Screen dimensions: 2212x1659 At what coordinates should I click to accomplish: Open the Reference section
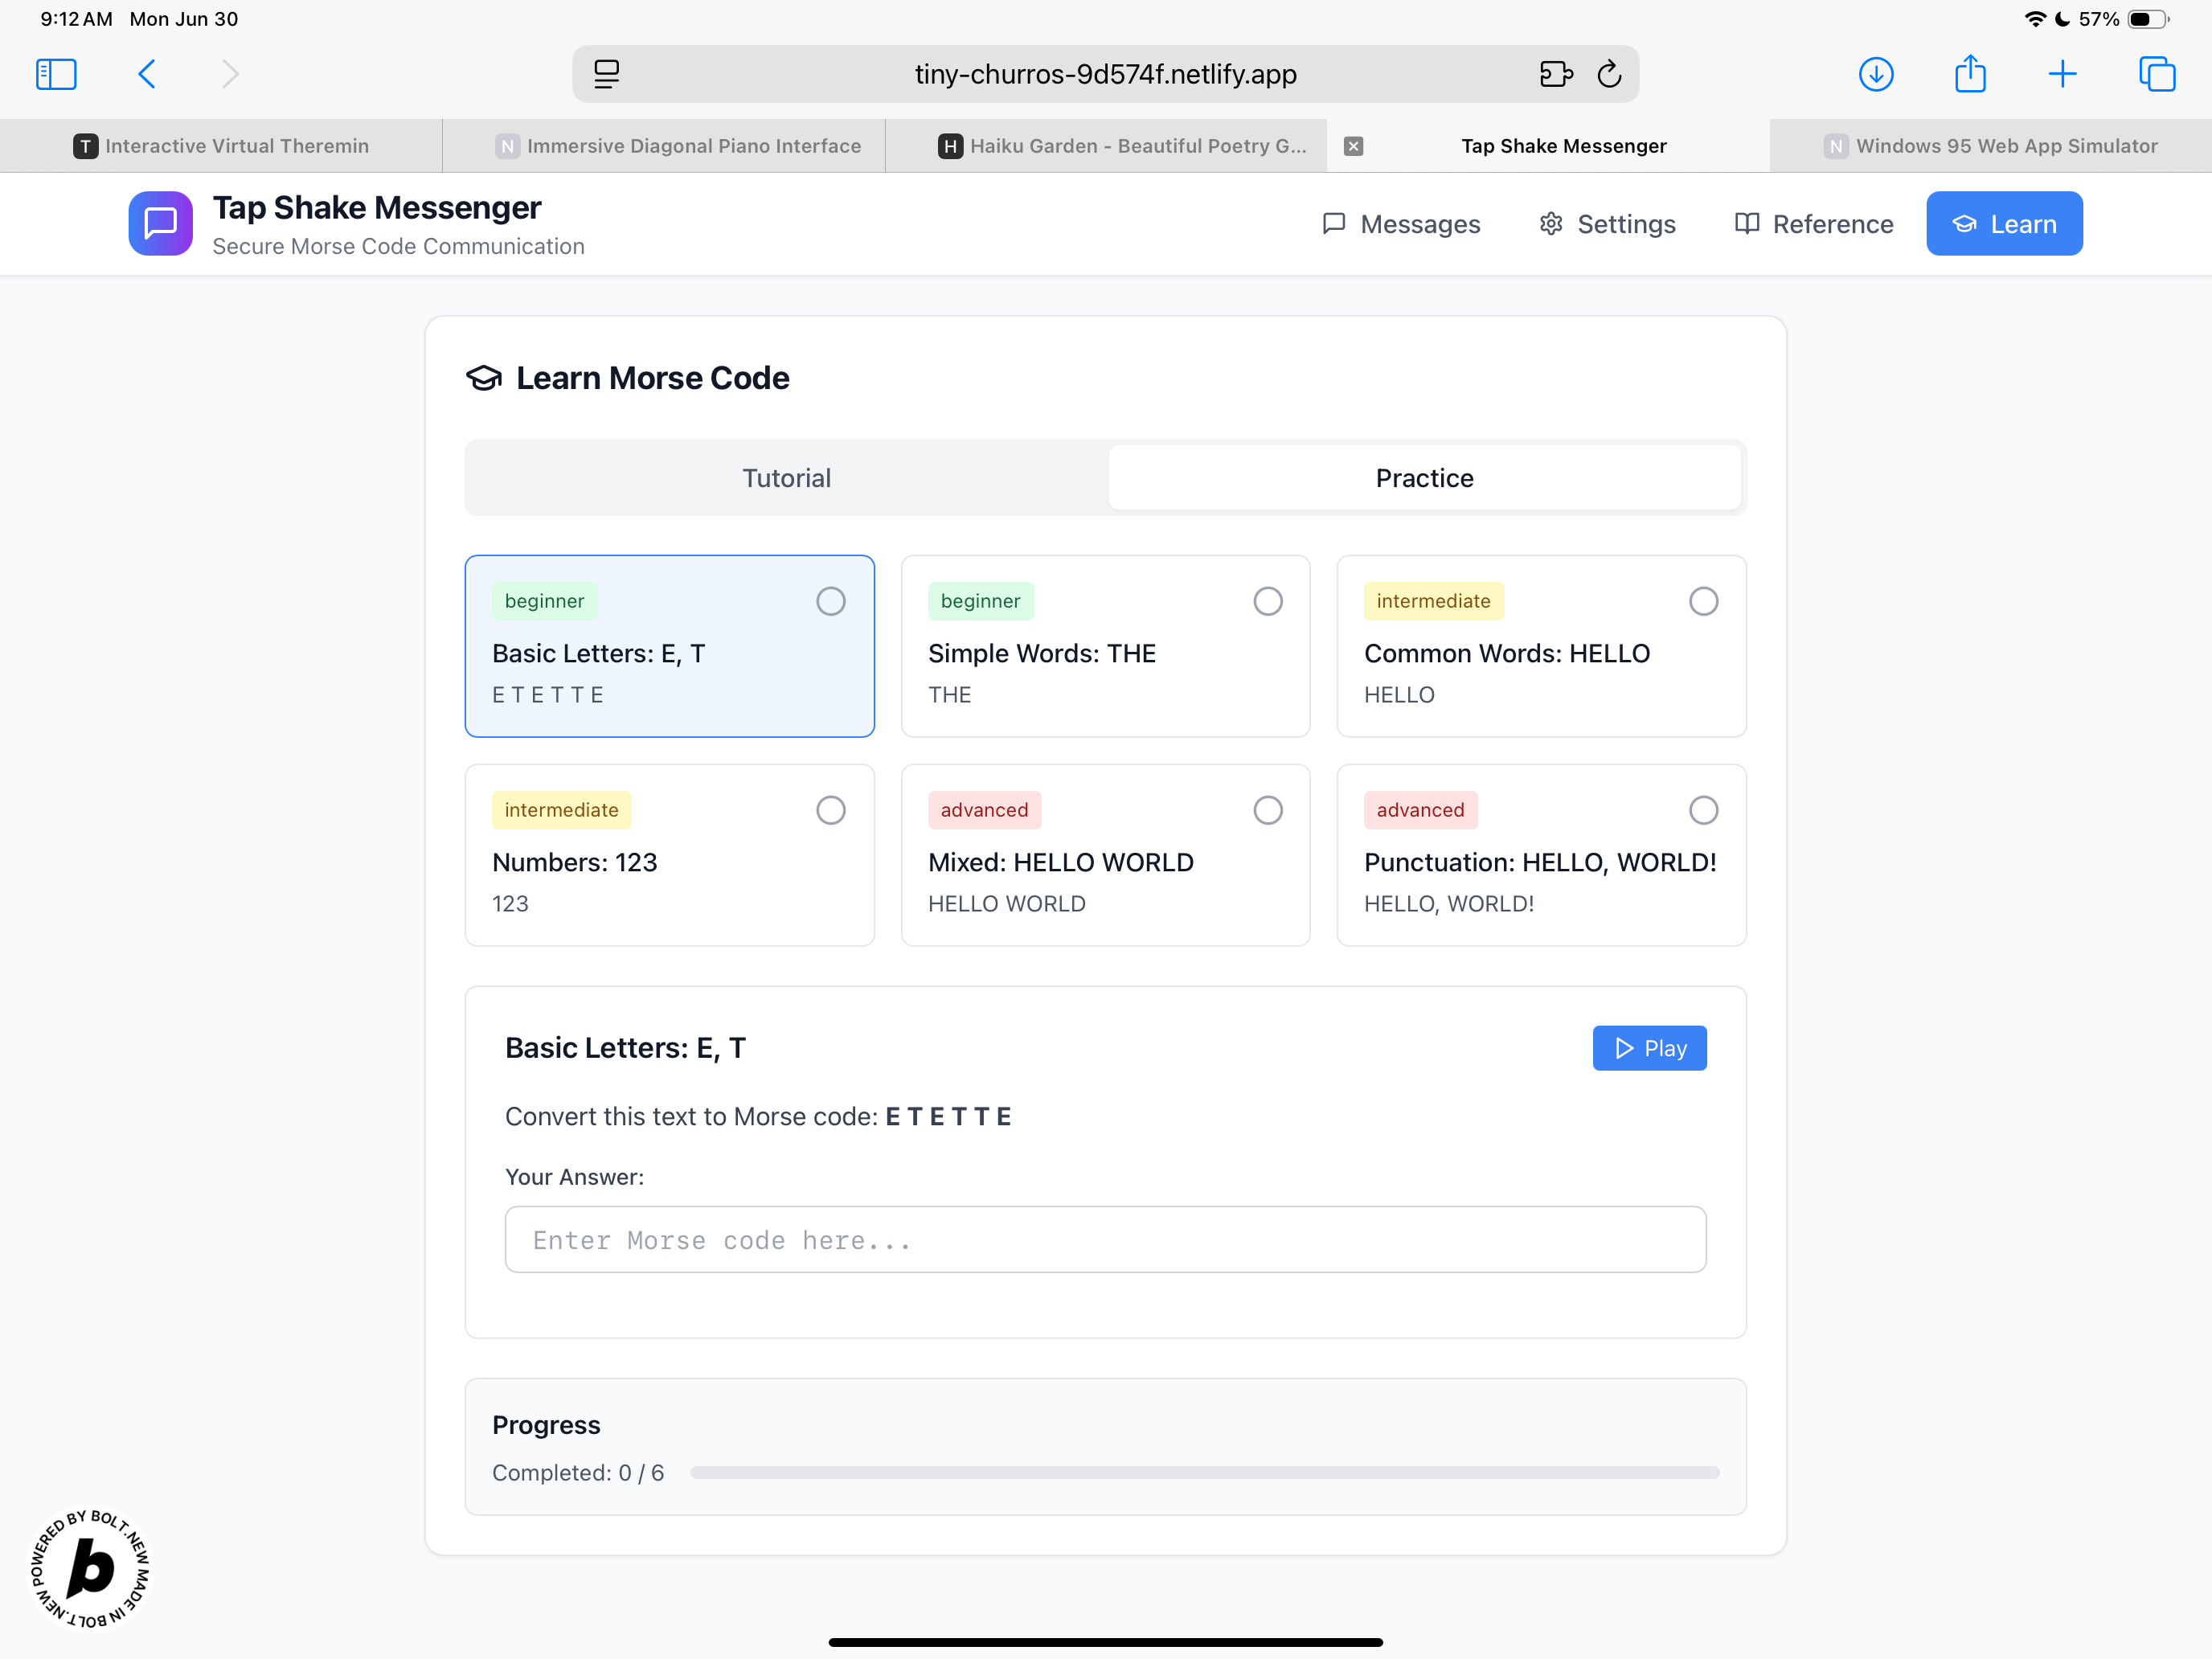click(x=1812, y=224)
